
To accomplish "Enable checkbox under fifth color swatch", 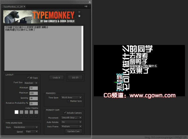I will click(36, 116).
